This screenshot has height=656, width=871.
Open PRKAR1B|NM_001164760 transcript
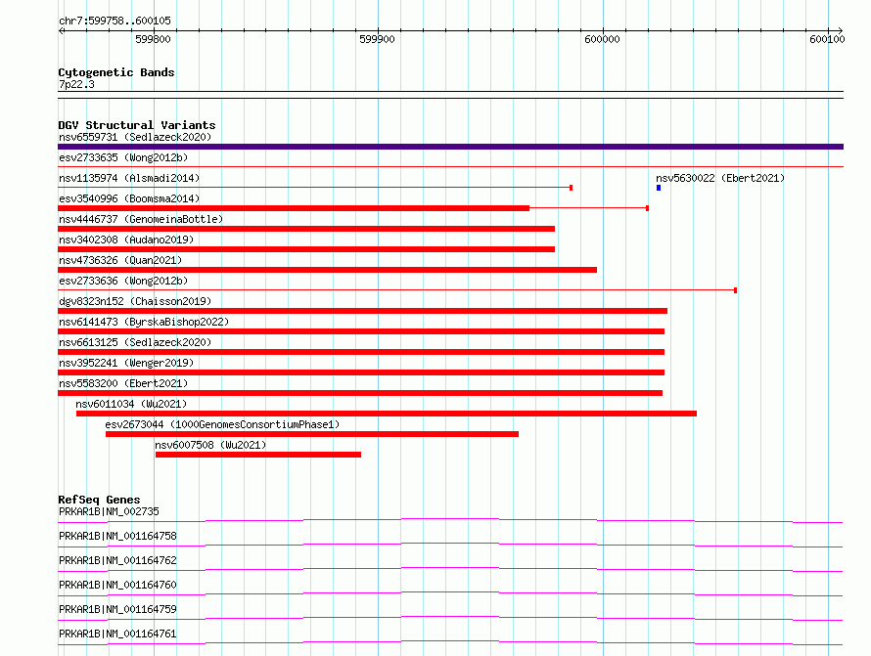click(x=117, y=585)
